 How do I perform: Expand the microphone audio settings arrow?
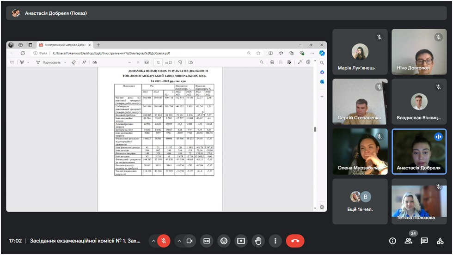click(x=153, y=241)
